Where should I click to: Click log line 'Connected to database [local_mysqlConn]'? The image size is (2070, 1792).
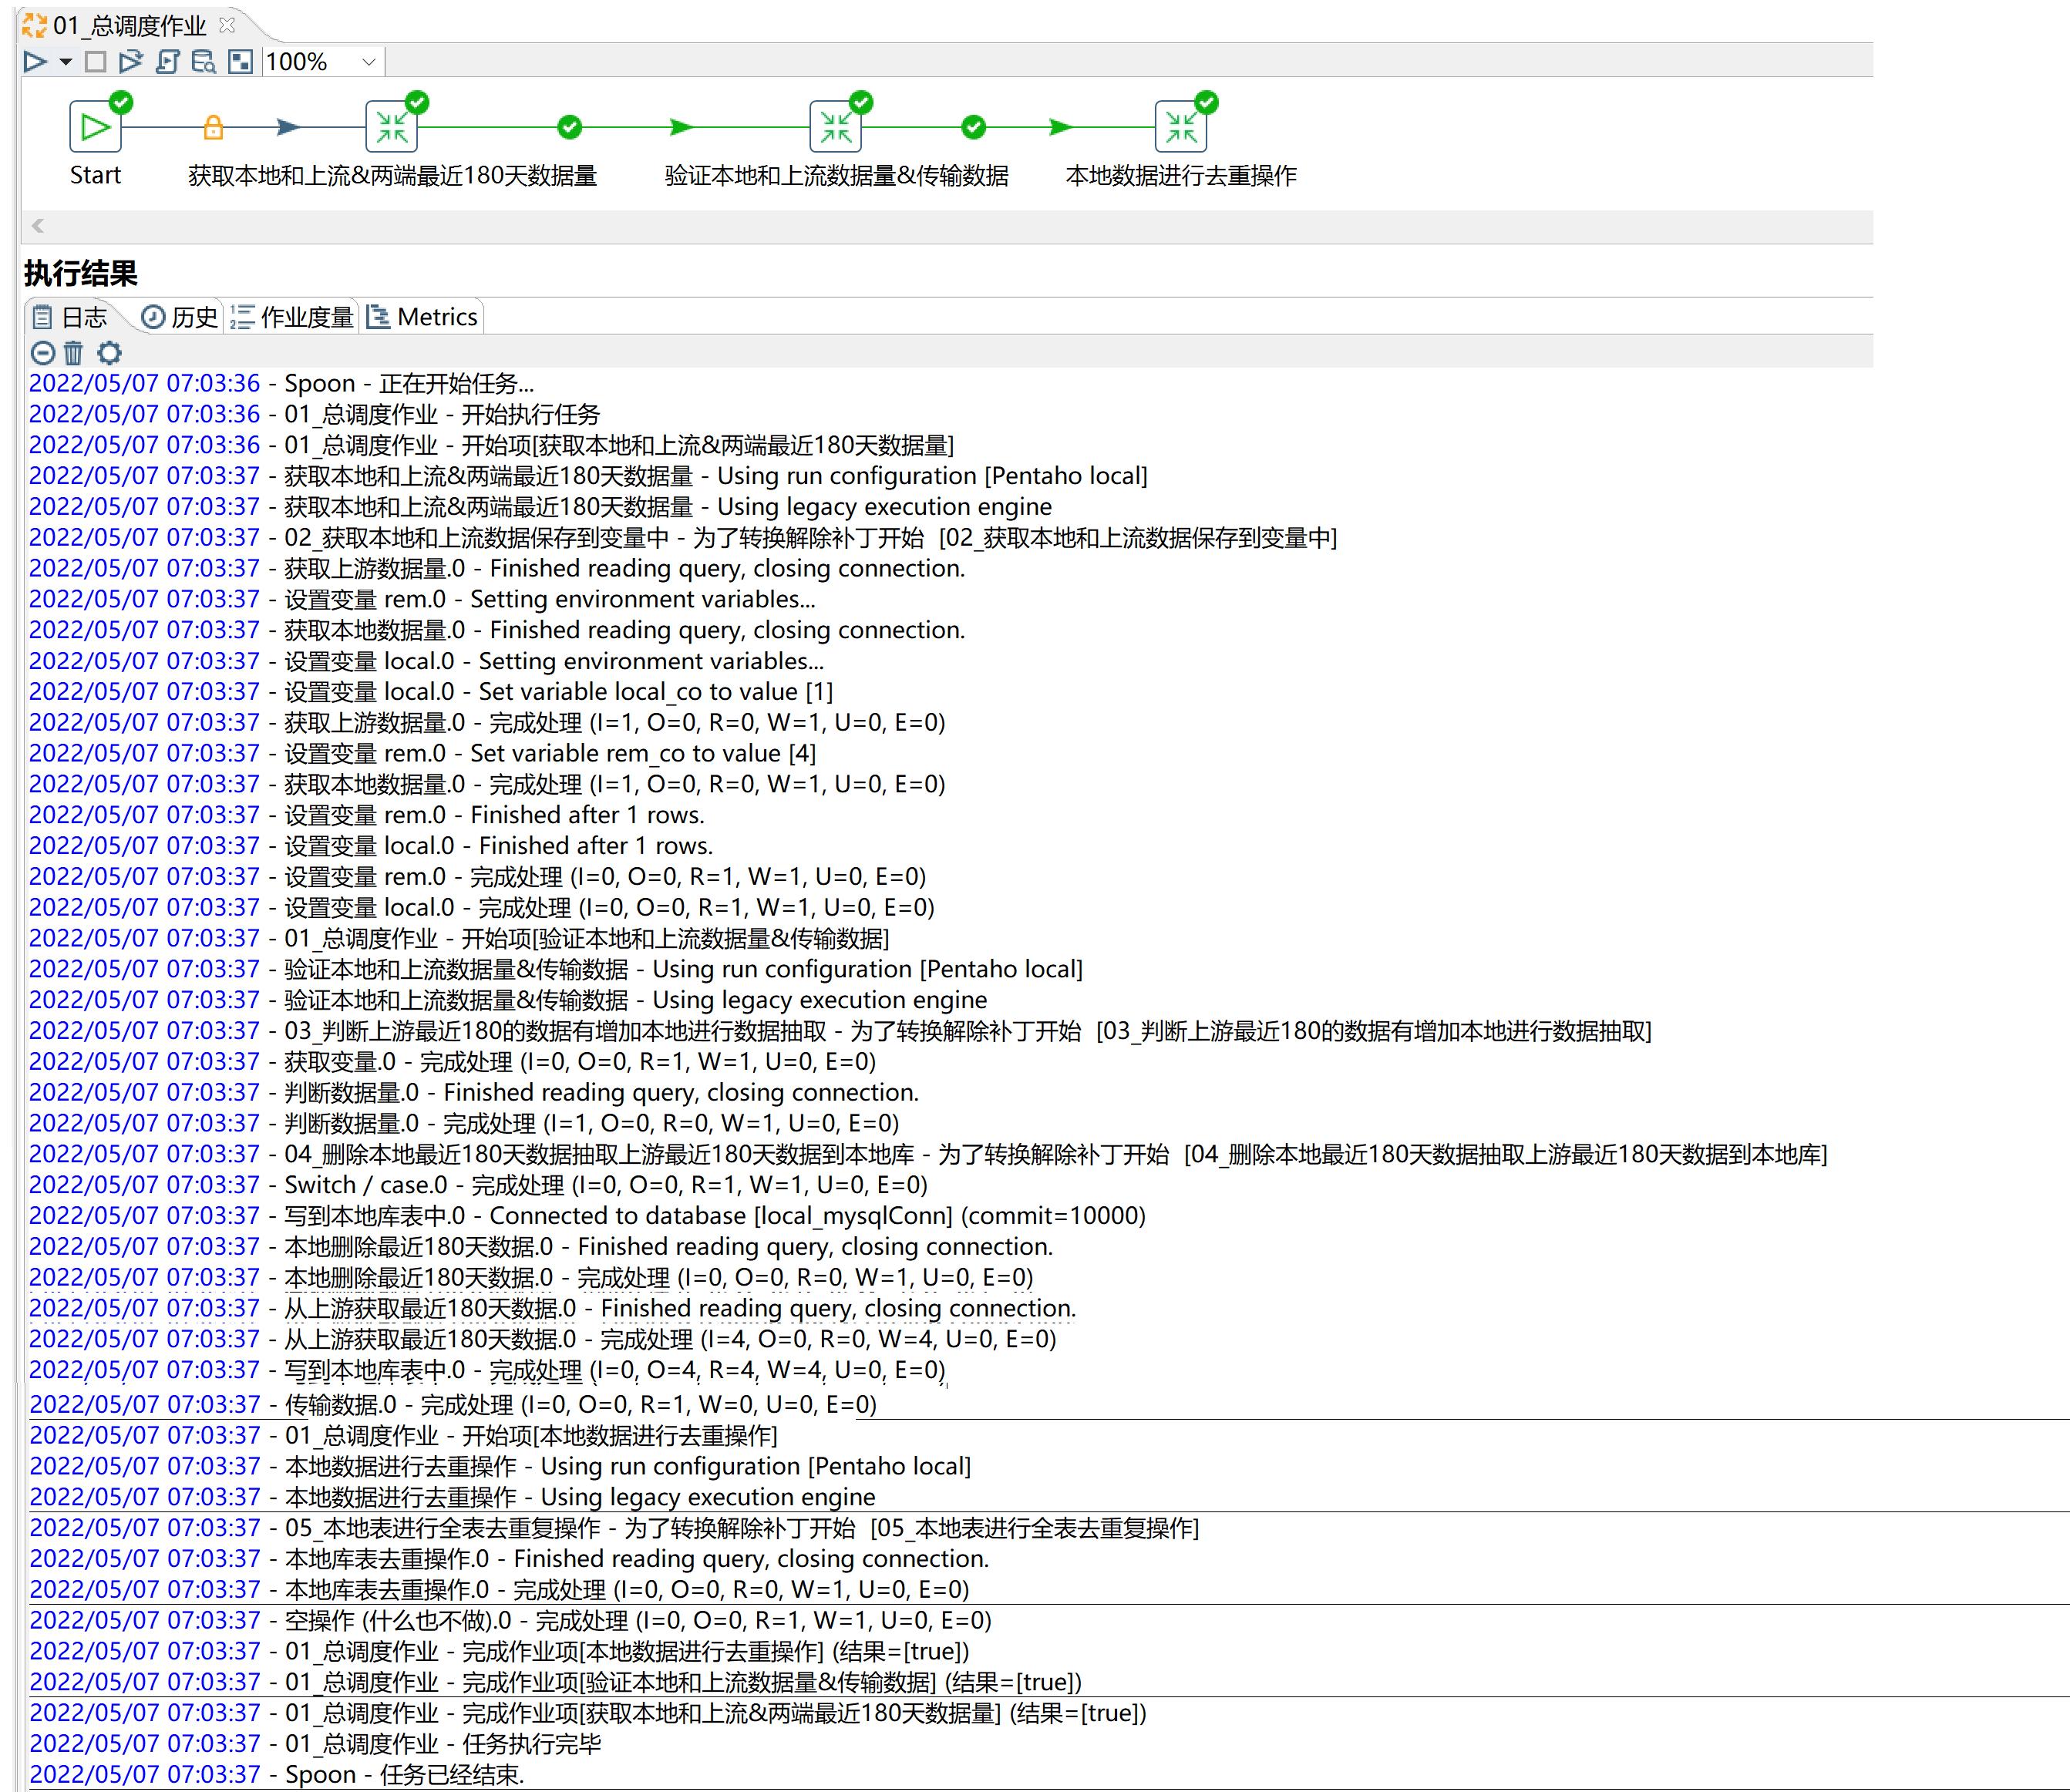click(x=587, y=1216)
